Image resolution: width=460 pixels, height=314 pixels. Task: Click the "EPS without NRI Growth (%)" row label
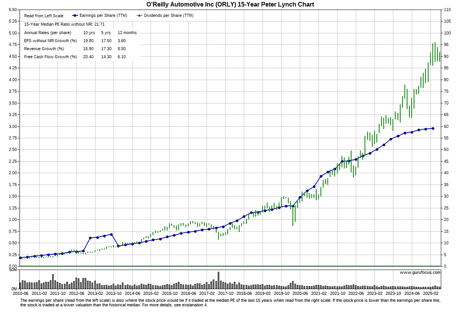coord(51,41)
